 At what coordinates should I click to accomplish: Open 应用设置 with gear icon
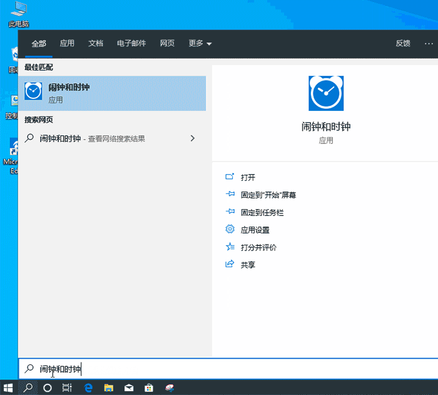[255, 230]
